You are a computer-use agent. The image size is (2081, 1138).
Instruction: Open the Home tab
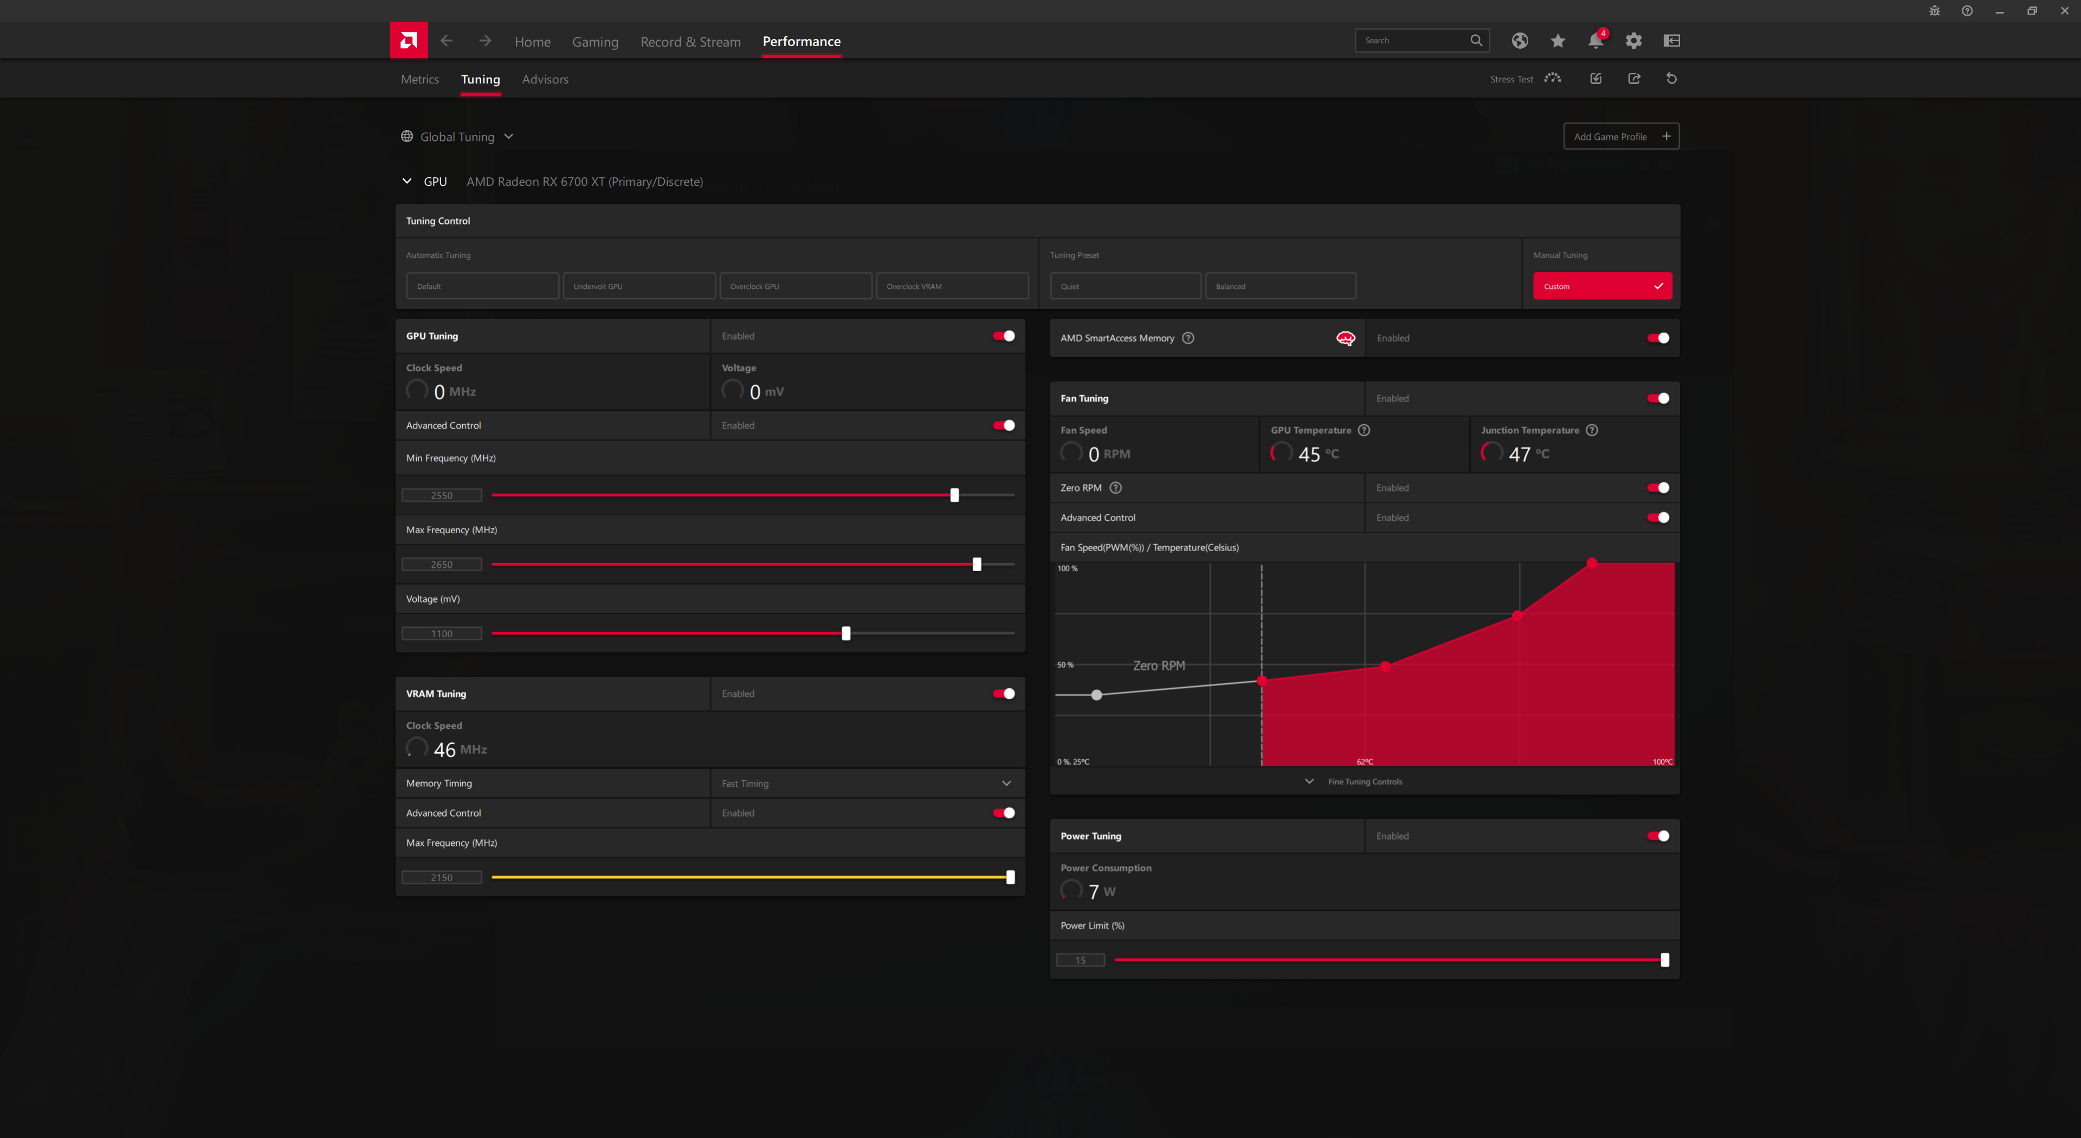[532, 41]
